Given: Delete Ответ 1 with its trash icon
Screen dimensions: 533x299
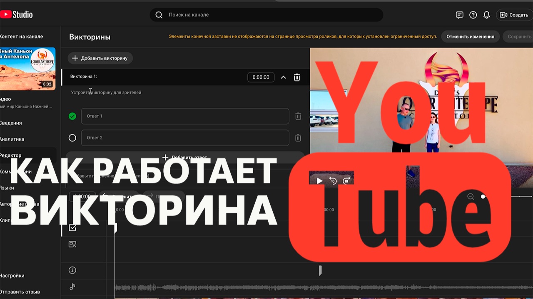Looking at the screenshot, I should click(x=298, y=116).
